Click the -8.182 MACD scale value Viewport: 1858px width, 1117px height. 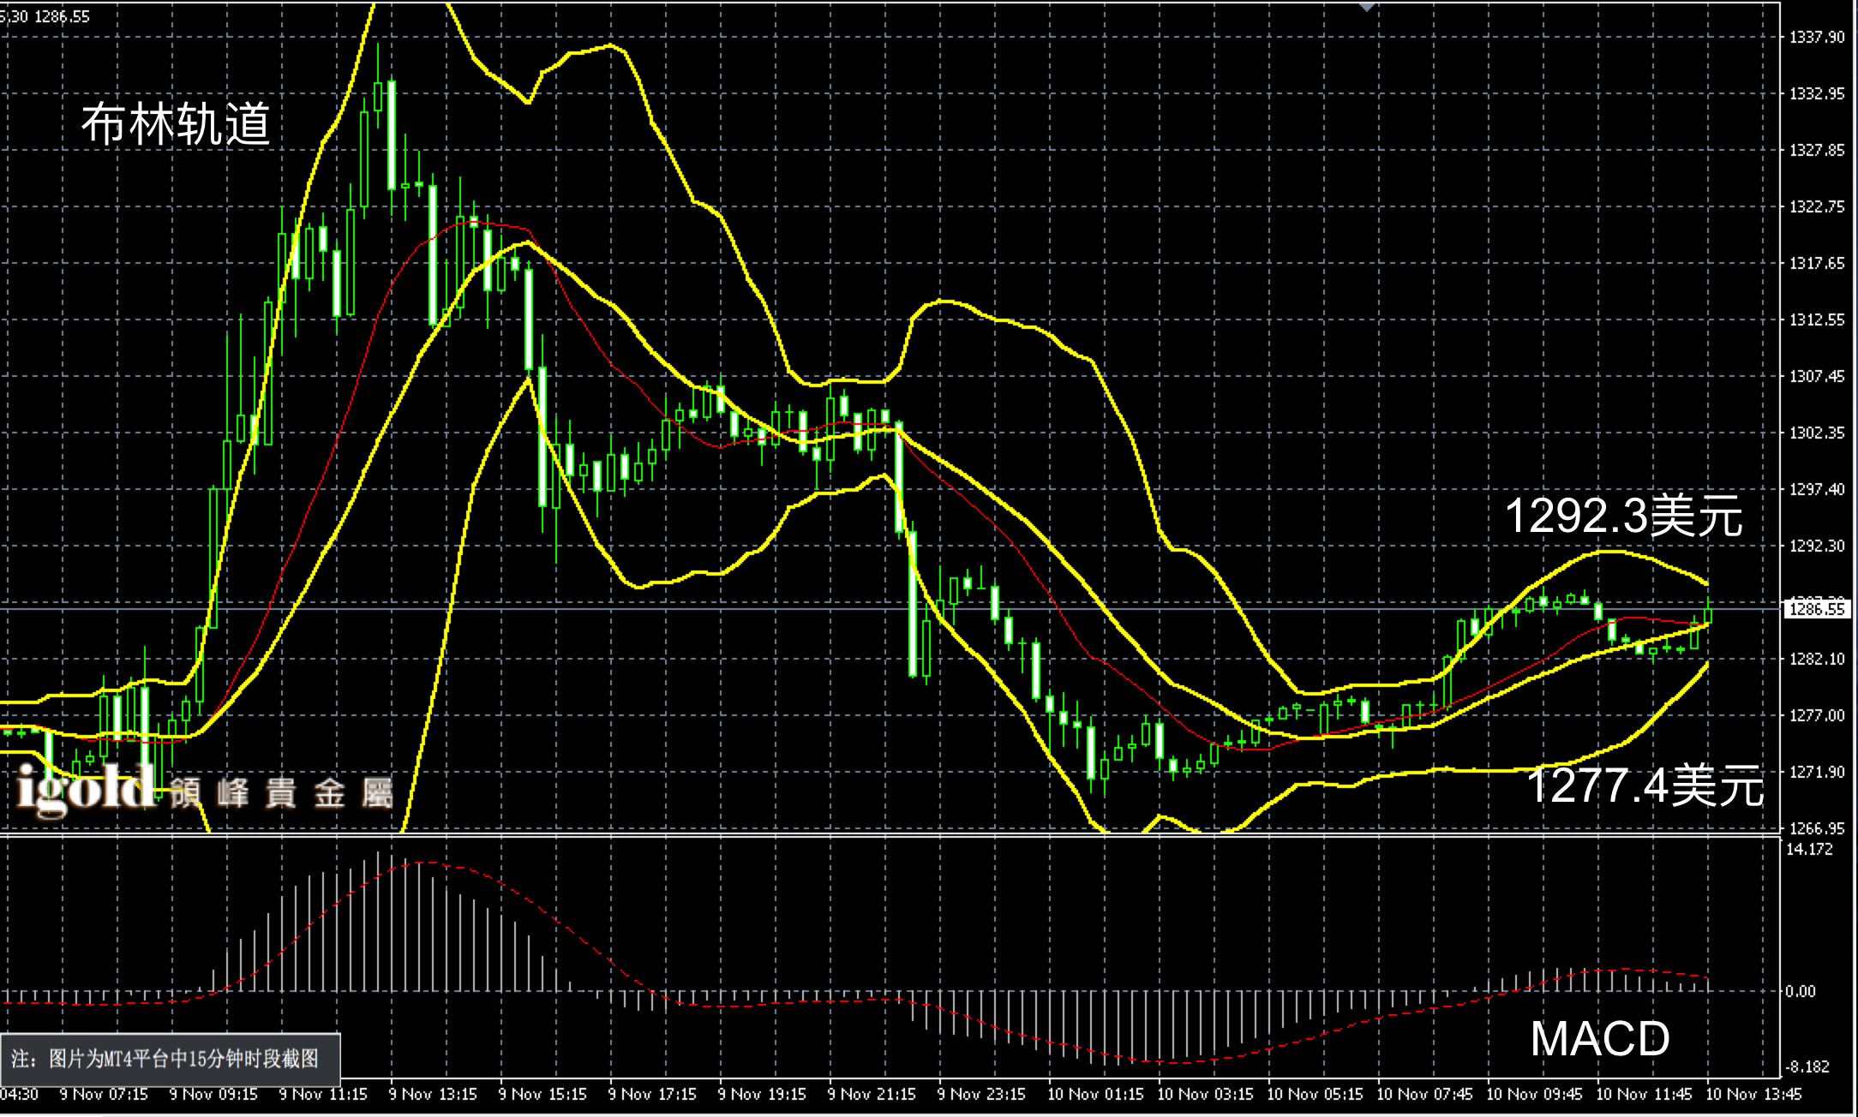tap(1807, 1066)
